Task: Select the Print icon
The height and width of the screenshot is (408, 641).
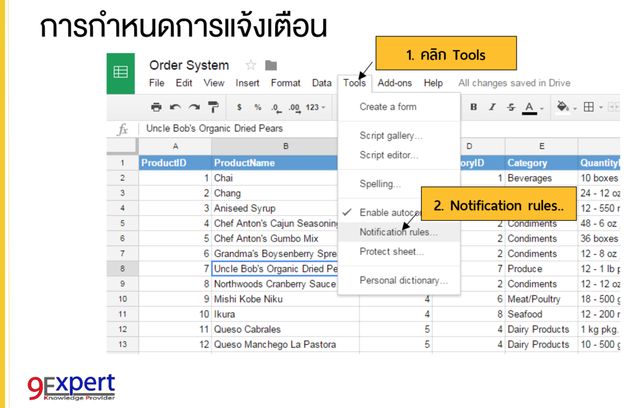Action: pos(156,108)
